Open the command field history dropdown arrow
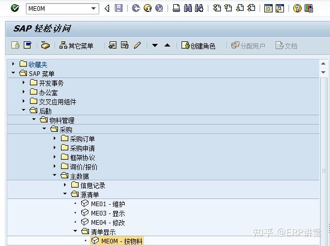This screenshot has height=246, width=330. (x=94, y=9)
